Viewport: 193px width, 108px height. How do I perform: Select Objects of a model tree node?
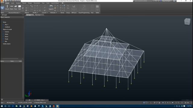point(7,29)
